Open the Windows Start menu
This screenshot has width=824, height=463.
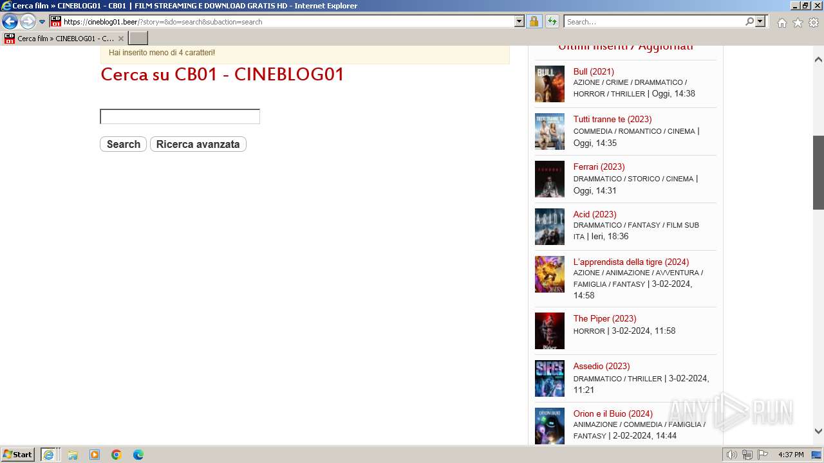click(x=17, y=455)
